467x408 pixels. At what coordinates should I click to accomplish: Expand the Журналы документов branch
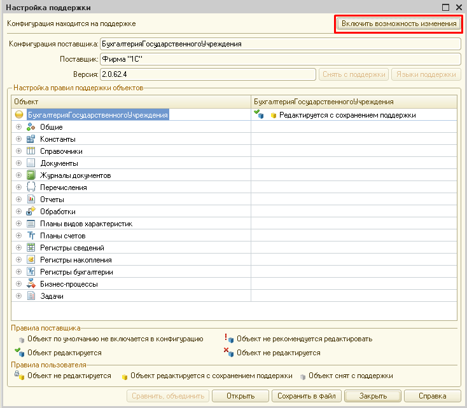(18, 175)
